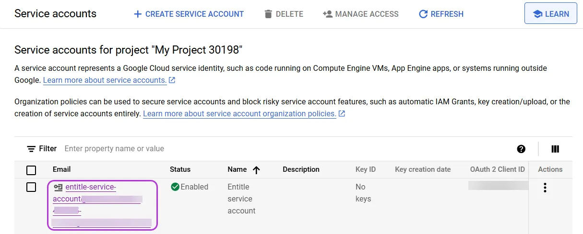Click the Actions column header
Screen dimensions: 583x234
click(x=550, y=169)
